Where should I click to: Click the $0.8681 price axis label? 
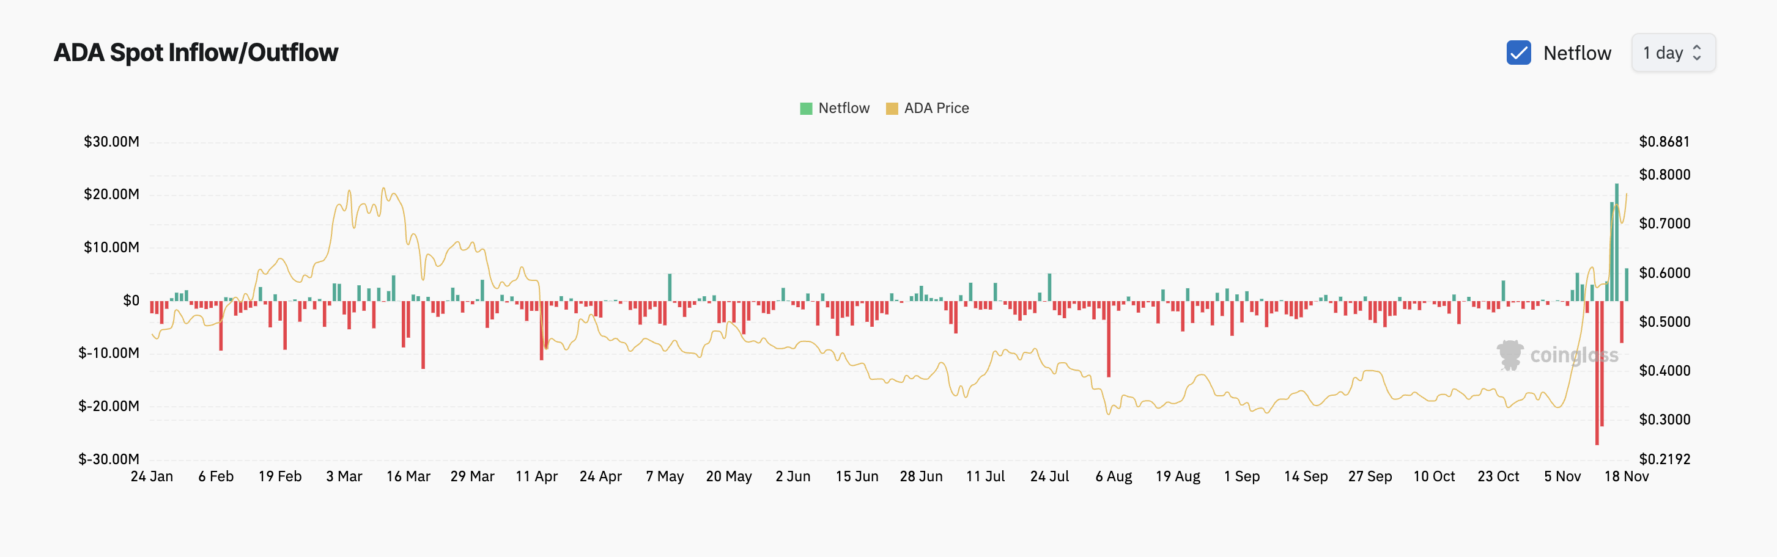(1664, 142)
